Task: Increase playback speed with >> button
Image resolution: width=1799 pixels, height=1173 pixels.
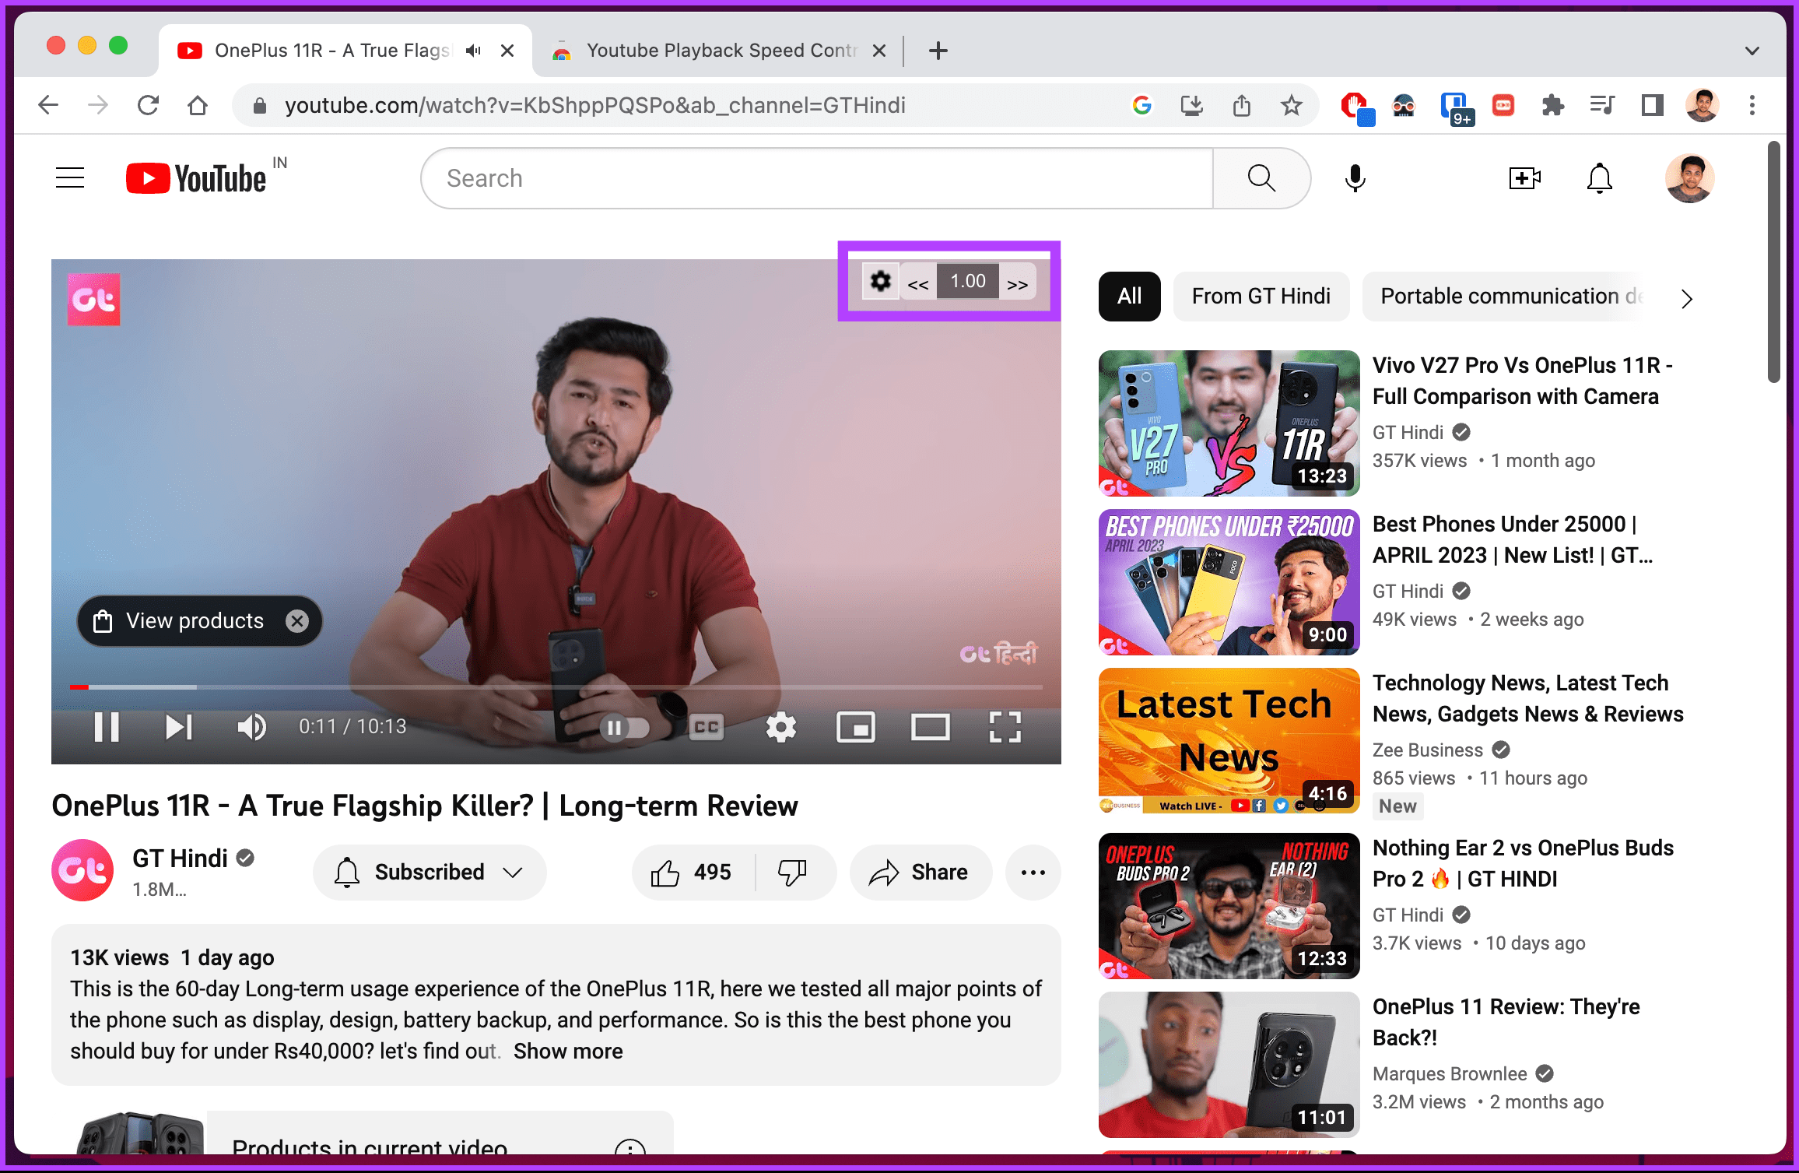Action: tap(1018, 283)
